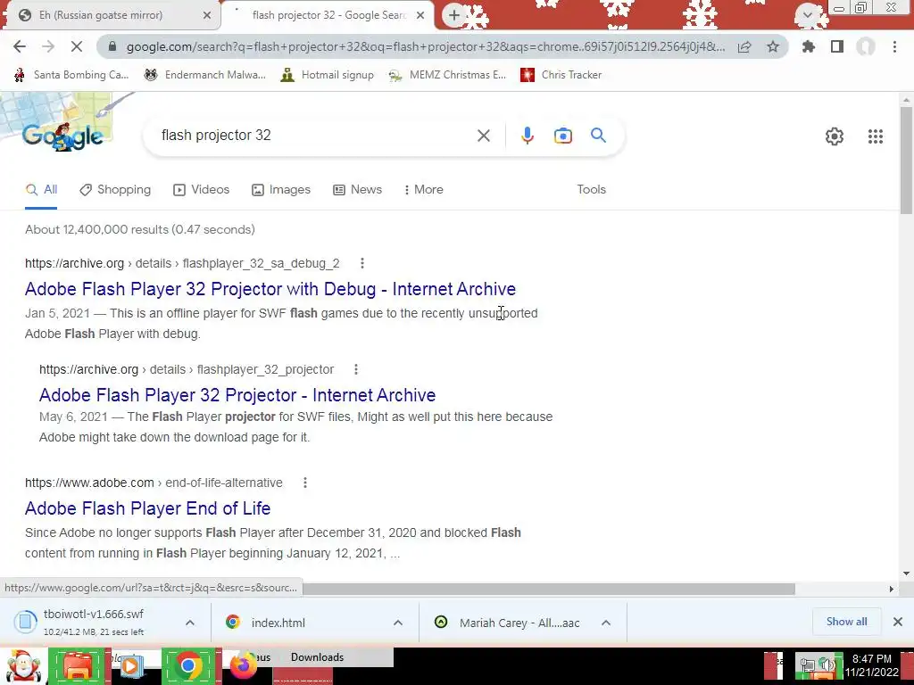Open the index.html download item
The width and height of the screenshot is (914, 685).
tap(278, 623)
